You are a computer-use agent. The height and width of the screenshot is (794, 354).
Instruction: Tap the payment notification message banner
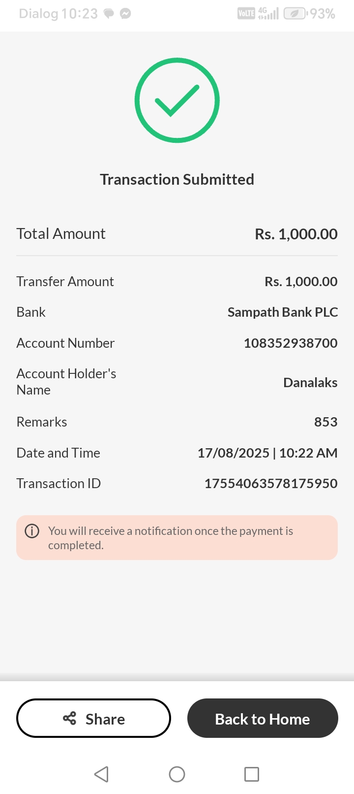tap(177, 538)
